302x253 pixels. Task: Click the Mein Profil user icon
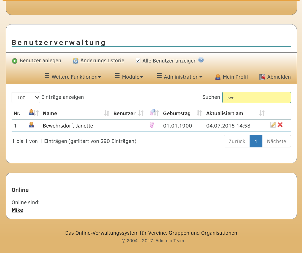[x=218, y=77]
